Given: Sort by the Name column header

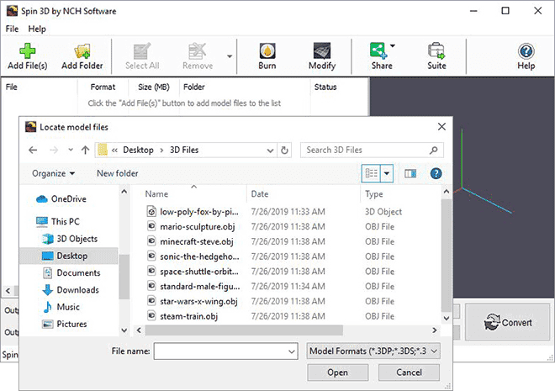Looking at the screenshot, I should 156,194.
